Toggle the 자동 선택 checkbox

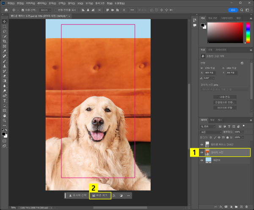[x=23, y=9]
